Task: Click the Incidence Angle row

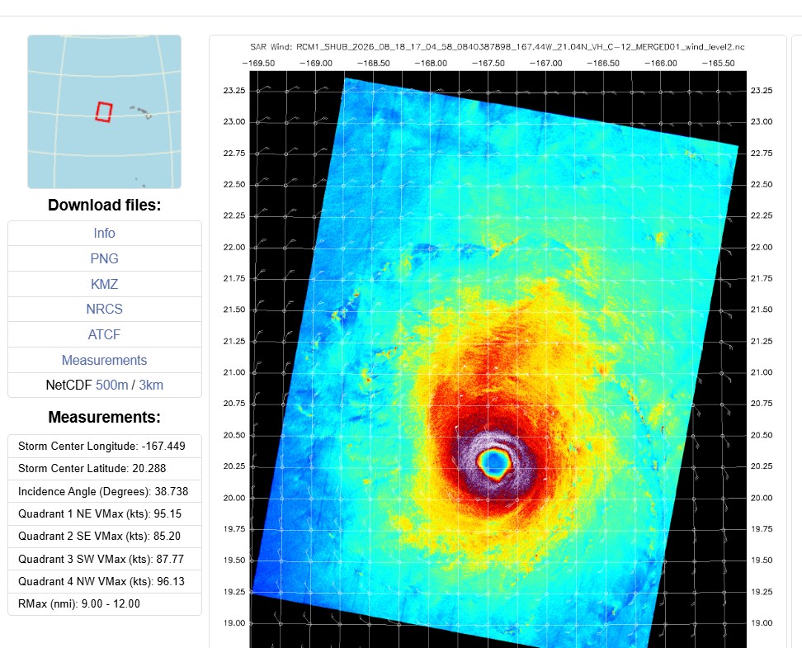Action: coord(105,491)
